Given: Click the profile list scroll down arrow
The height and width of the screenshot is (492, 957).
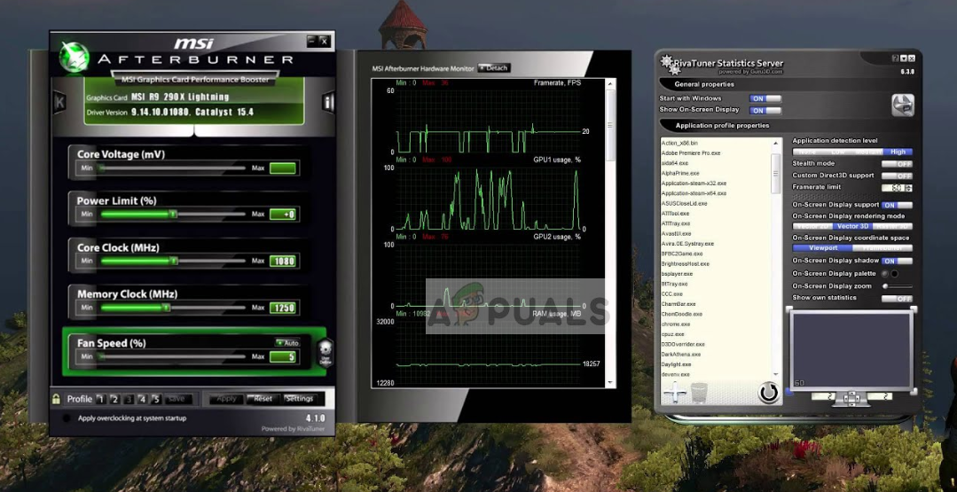Looking at the screenshot, I should click(x=776, y=374).
